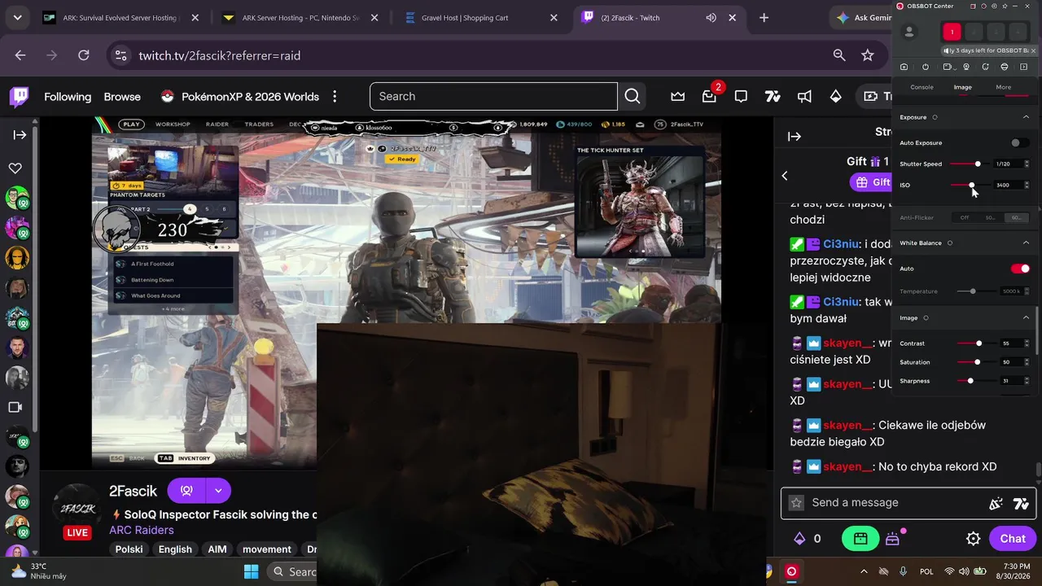Toggle the Auto Exposure switch

click(1019, 143)
